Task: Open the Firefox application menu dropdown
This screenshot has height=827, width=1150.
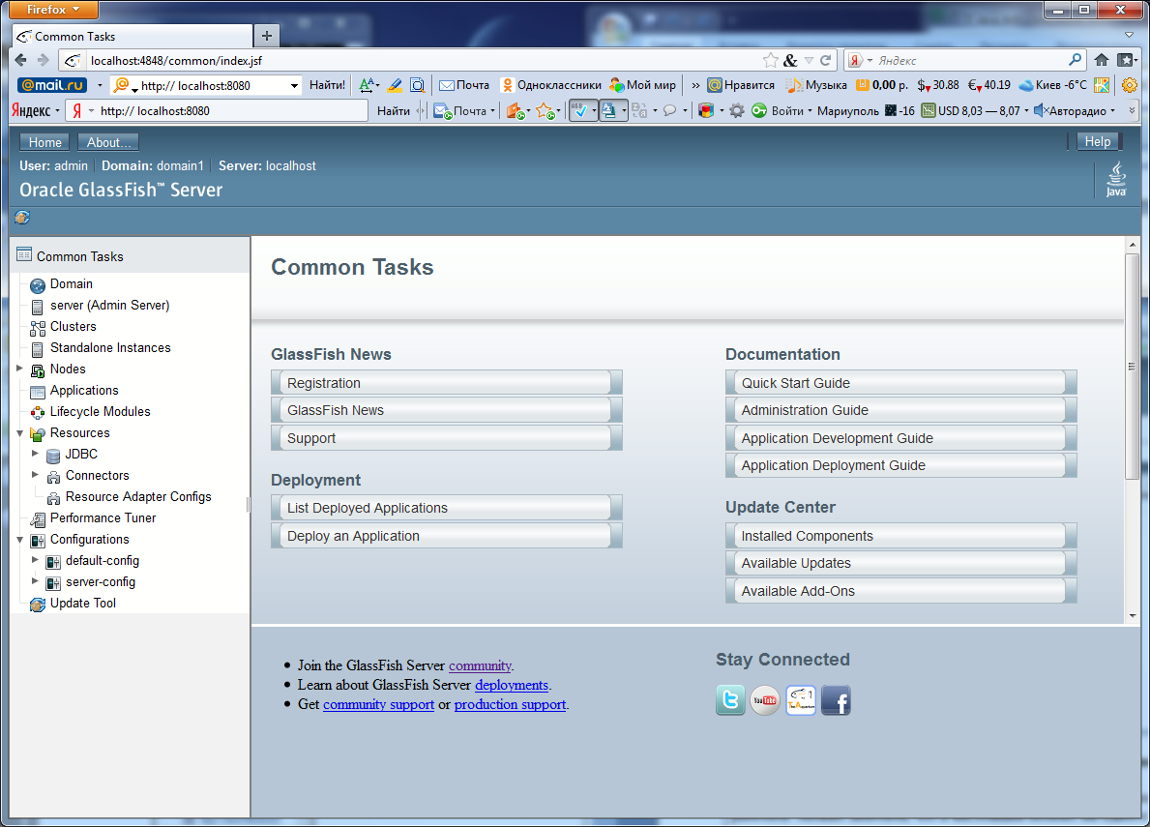Action: tap(53, 10)
